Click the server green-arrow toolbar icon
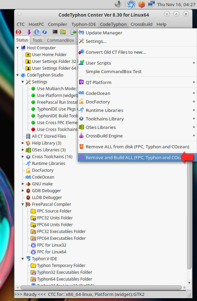 tap(73, 32)
